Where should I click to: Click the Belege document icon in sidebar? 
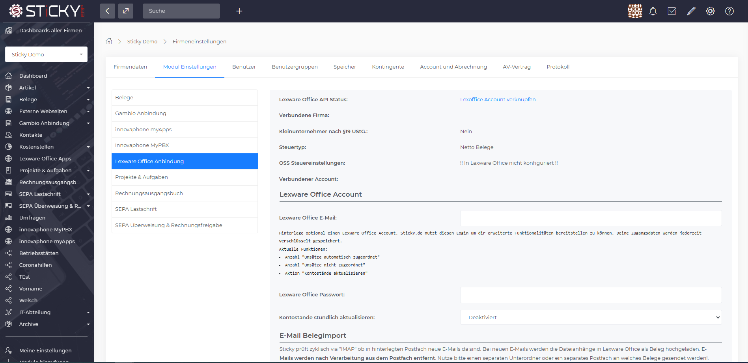coord(8,99)
